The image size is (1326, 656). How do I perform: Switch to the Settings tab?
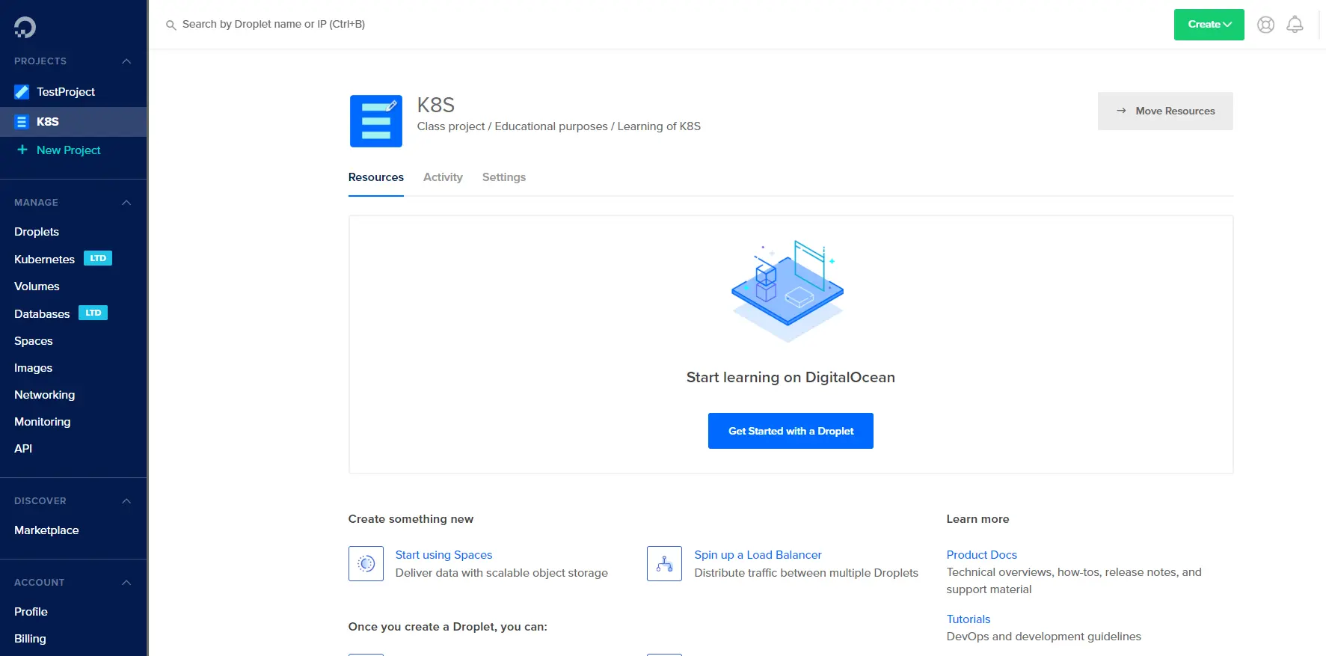click(504, 177)
